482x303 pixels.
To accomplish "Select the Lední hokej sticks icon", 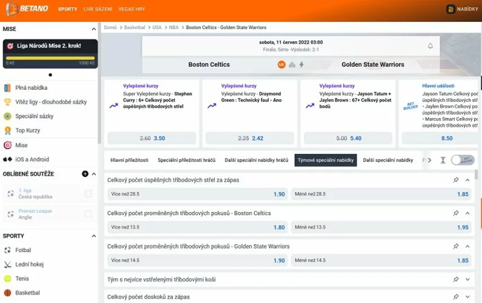I will pyautogui.click(x=7, y=264).
